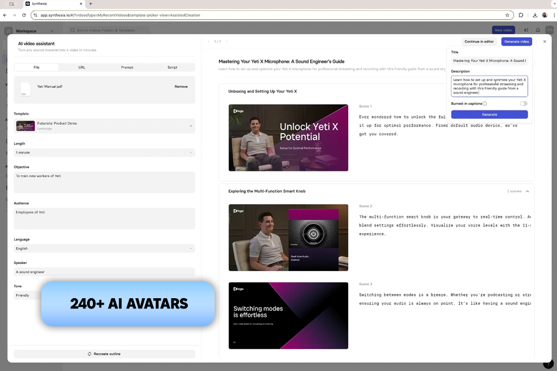Open the browser three-dot menu

[554, 15]
